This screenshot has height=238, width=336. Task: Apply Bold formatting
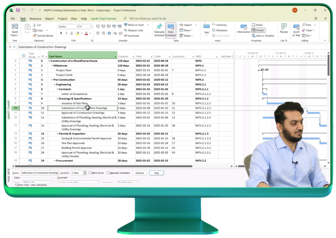pyautogui.click(x=61, y=33)
